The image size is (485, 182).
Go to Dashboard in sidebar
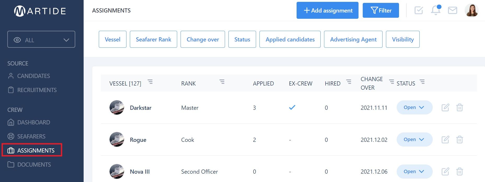pyautogui.click(x=29, y=122)
